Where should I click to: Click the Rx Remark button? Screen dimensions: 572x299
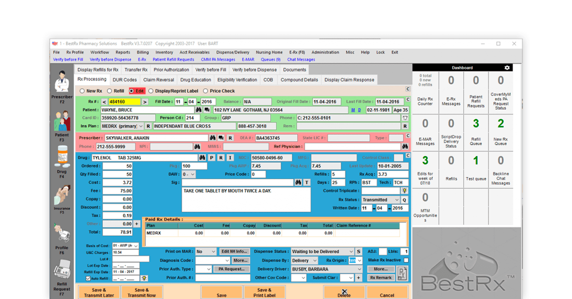click(381, 278)
